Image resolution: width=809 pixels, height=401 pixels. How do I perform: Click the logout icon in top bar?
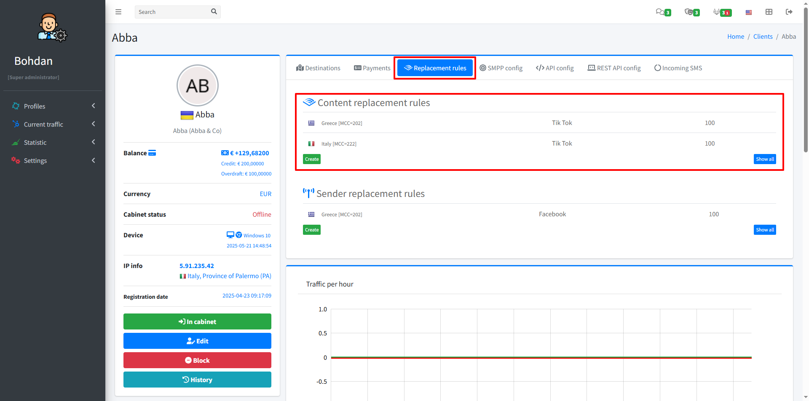789,12
